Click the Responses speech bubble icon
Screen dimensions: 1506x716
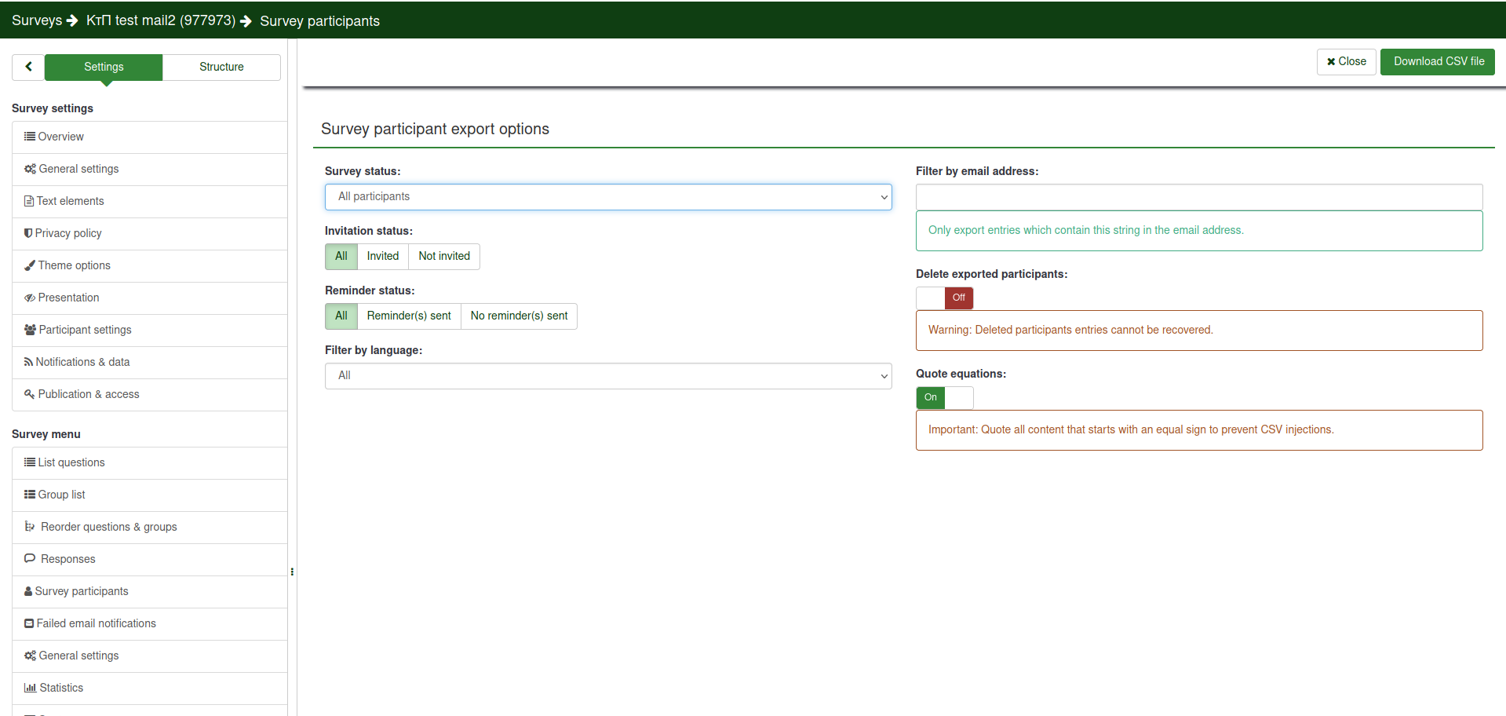(30, 559)
